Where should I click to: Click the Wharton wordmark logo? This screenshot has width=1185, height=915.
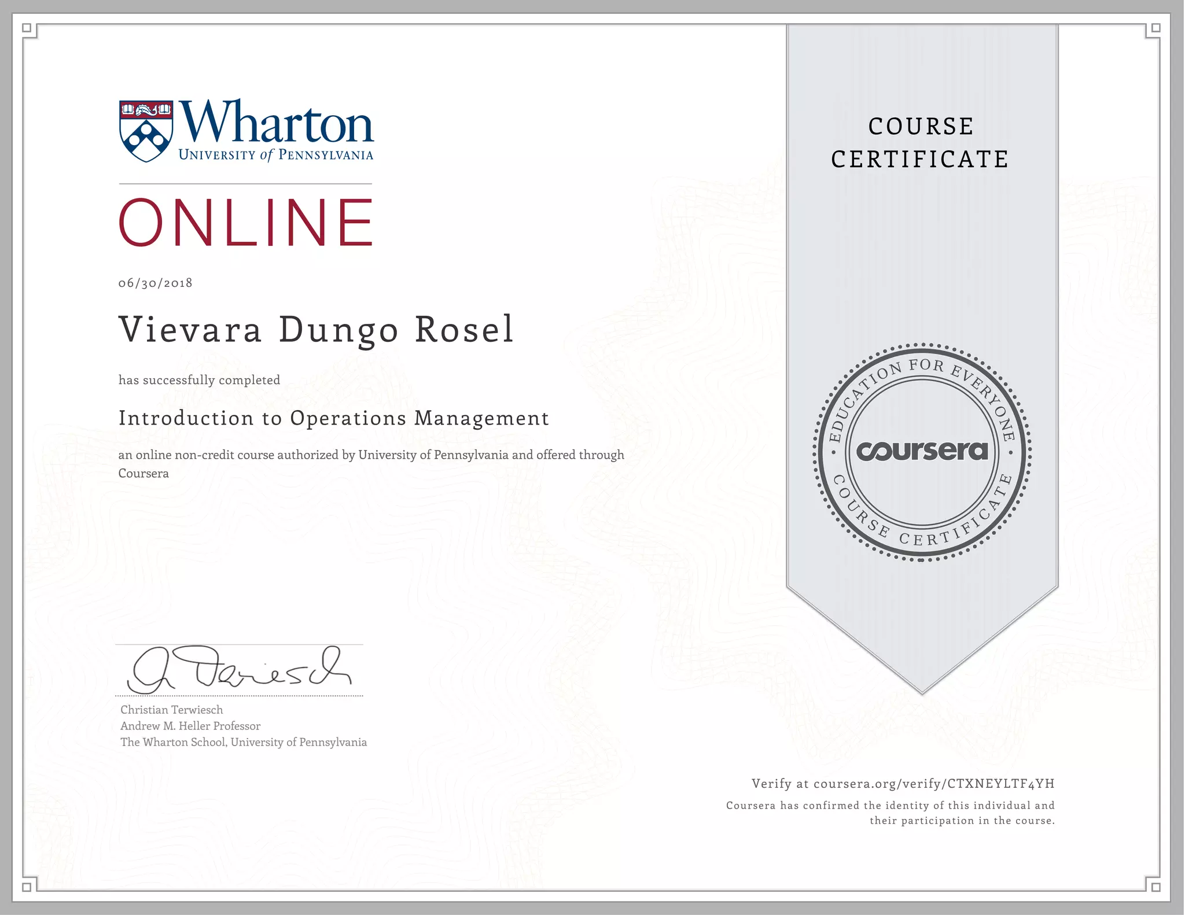coord(278,121)
